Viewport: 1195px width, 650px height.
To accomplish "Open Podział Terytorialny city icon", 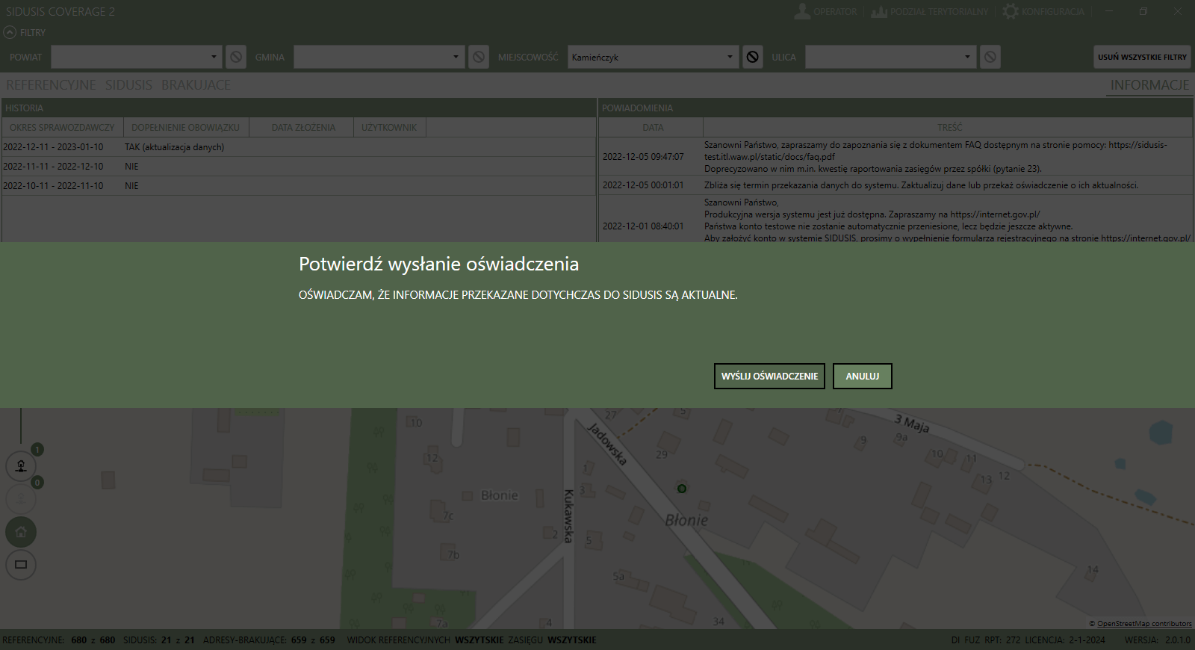I will coord(879,11).
